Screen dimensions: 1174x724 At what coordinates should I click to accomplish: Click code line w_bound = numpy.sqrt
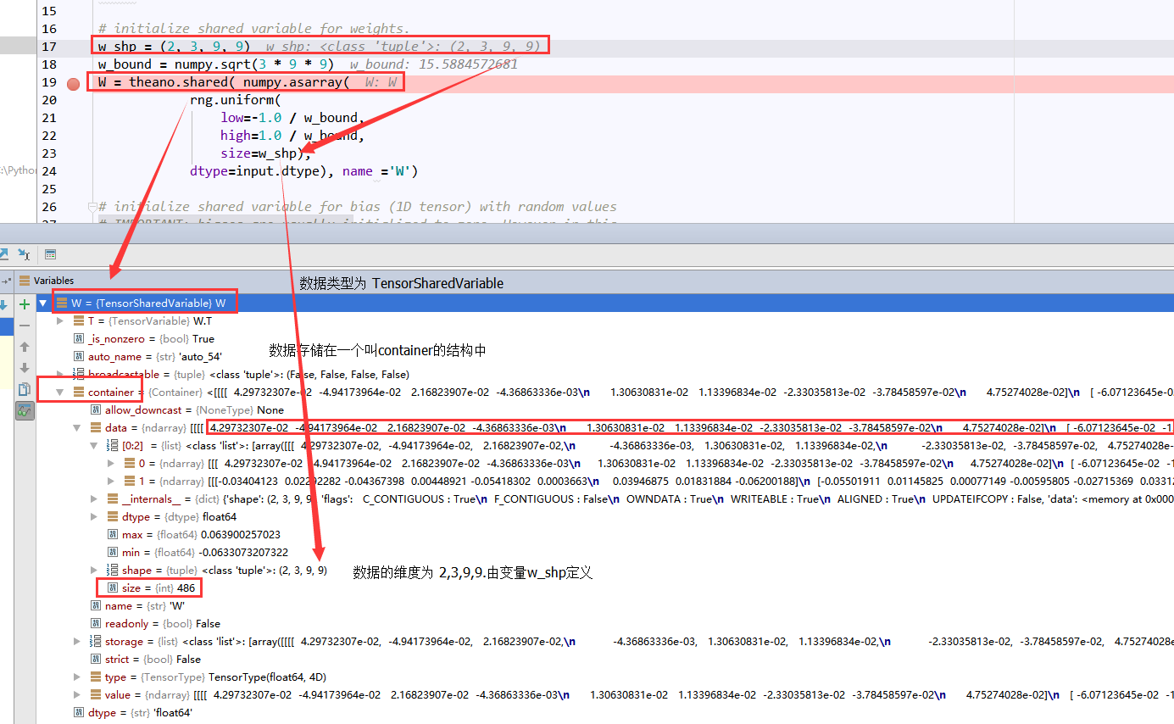(216, 64)
